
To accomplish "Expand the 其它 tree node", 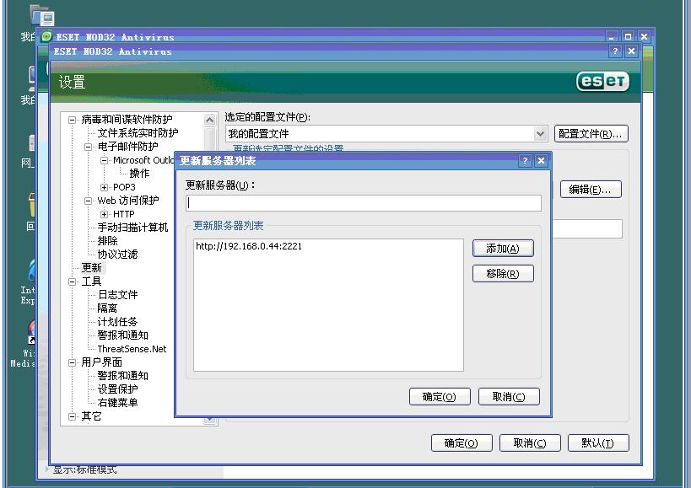I will (72, 416).
